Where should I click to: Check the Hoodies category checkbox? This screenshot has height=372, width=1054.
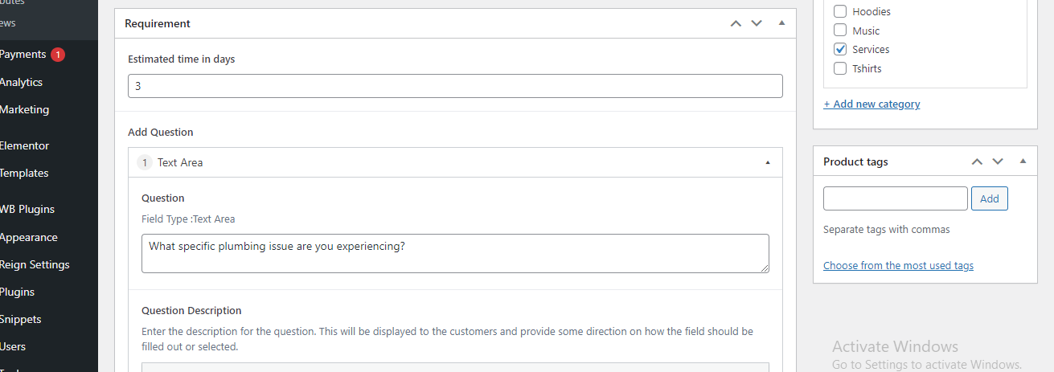click(x=840, y=11)
